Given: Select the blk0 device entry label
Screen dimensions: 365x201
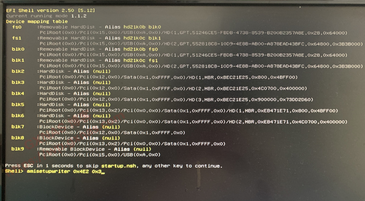Looking at the screenshot, I should click(x=18, y=49).
